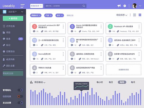This screenshot has height=108, width=144.
Task: Click the + 新项目 button
Action: click(13, 19)
